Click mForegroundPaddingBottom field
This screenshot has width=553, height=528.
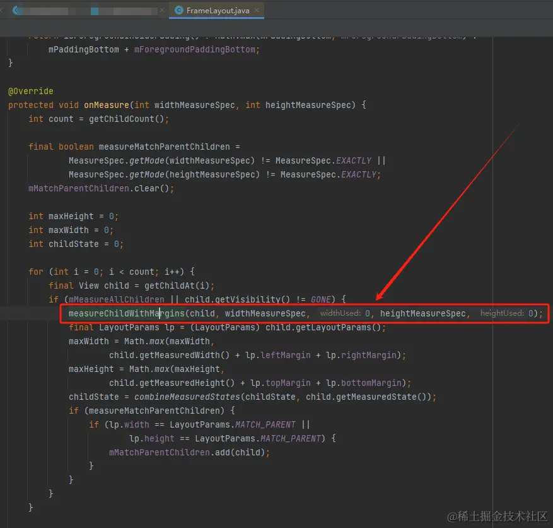pos(194,49)
